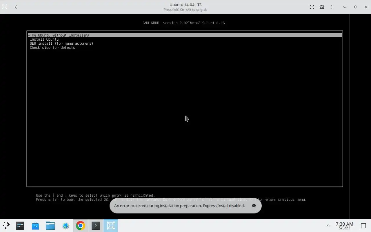
Task: Launch the globe web browser icon
Action: [66, 226]
